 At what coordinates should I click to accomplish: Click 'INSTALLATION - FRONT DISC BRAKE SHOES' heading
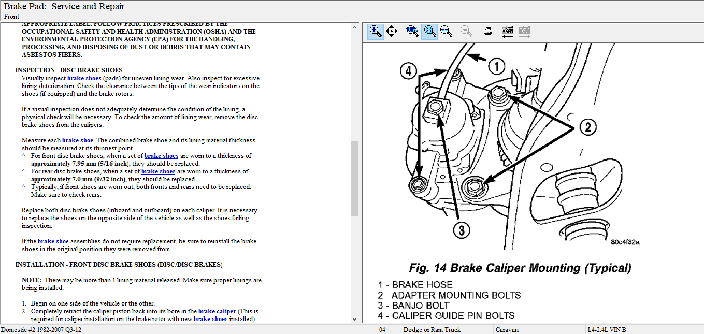click(x=119, y=265)
